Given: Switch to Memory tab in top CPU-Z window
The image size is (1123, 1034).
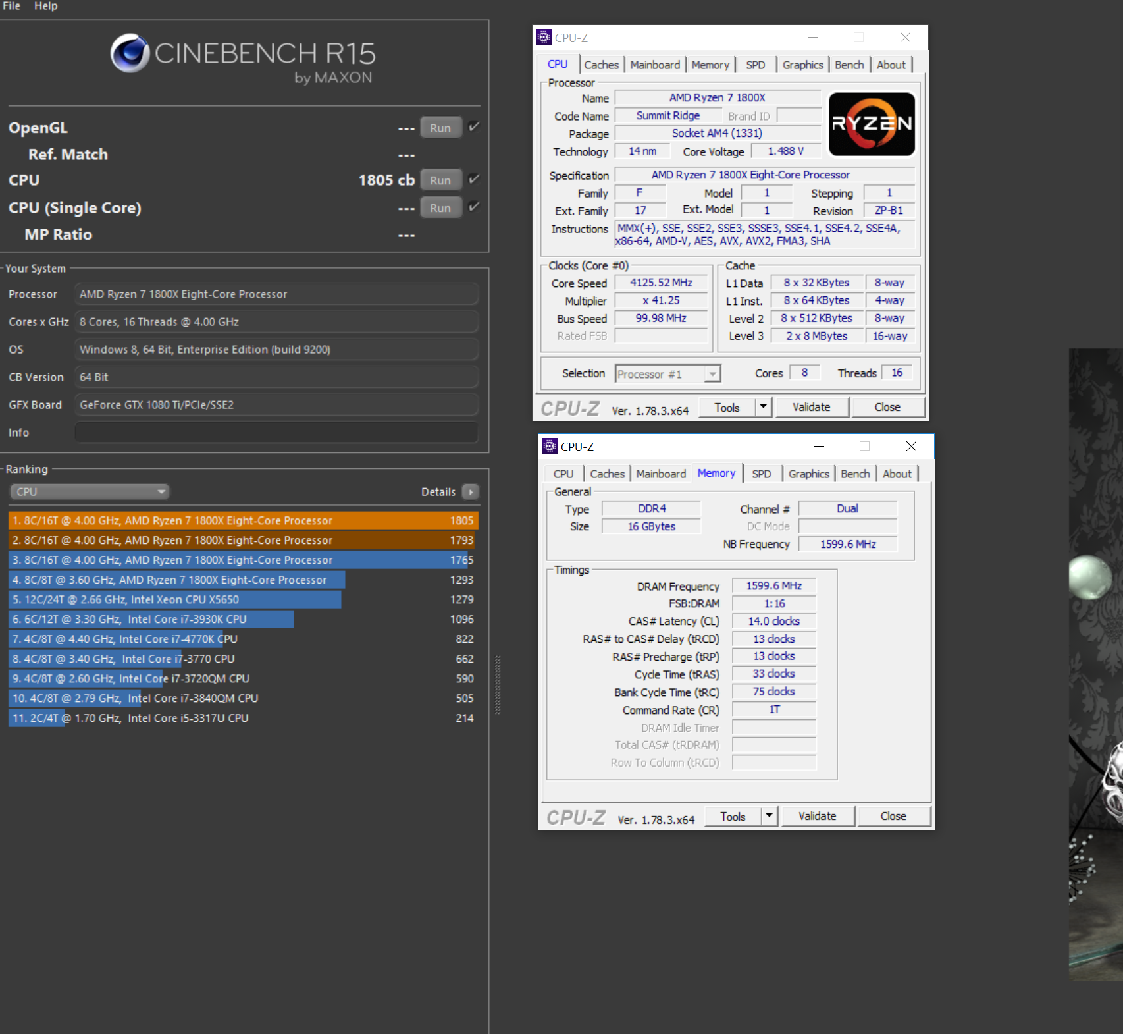Looking at the screenshot, I should 710,65.
